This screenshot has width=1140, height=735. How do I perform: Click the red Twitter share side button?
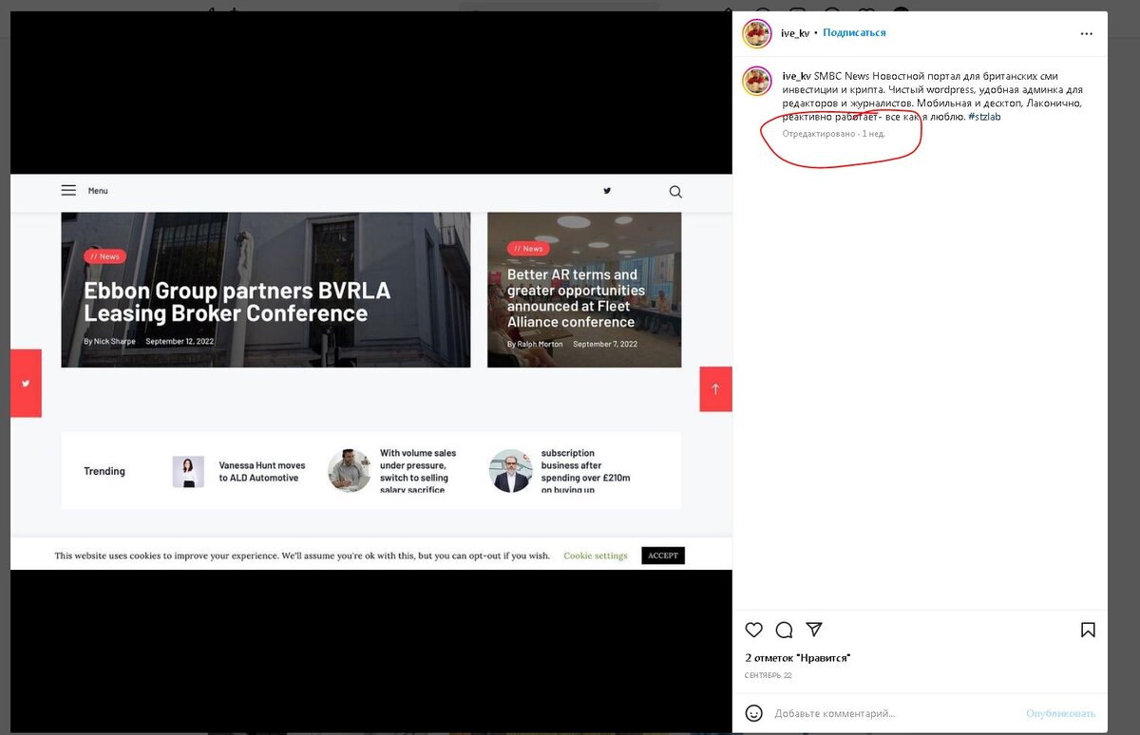26,384
